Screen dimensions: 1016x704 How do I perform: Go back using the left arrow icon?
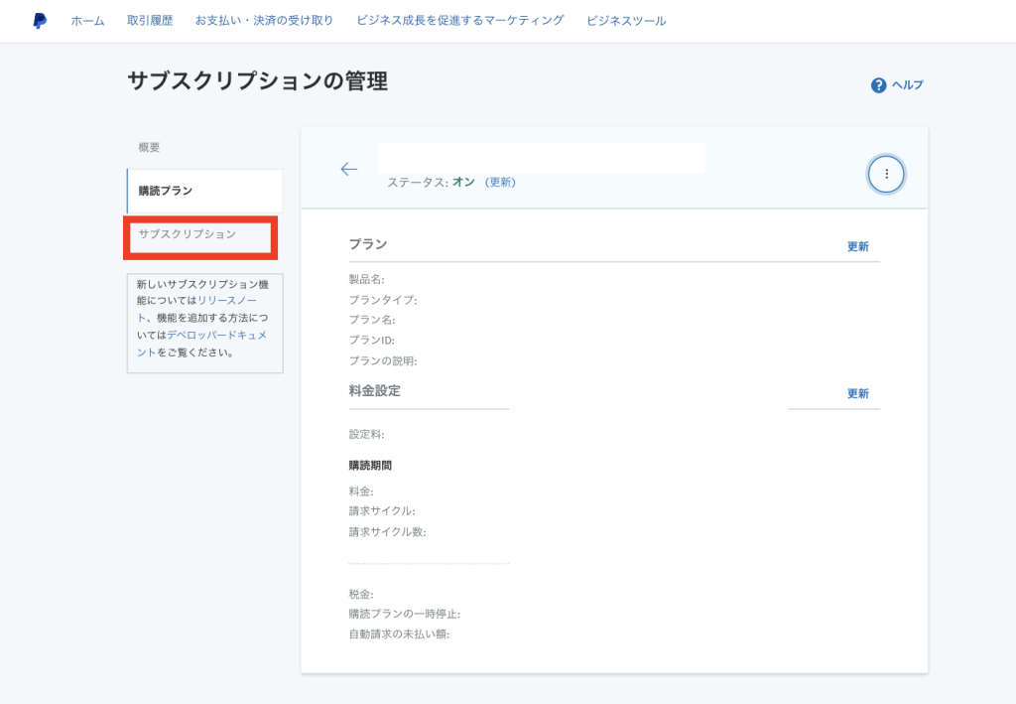click(x=348, y=170)
